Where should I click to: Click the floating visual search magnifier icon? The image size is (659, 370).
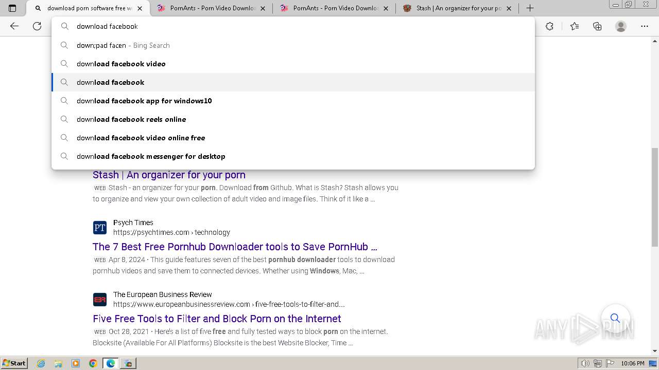(x=615, y=318)
